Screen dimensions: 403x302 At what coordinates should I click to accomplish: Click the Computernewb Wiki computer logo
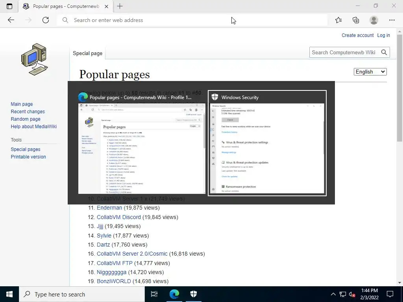pos(35,59)
